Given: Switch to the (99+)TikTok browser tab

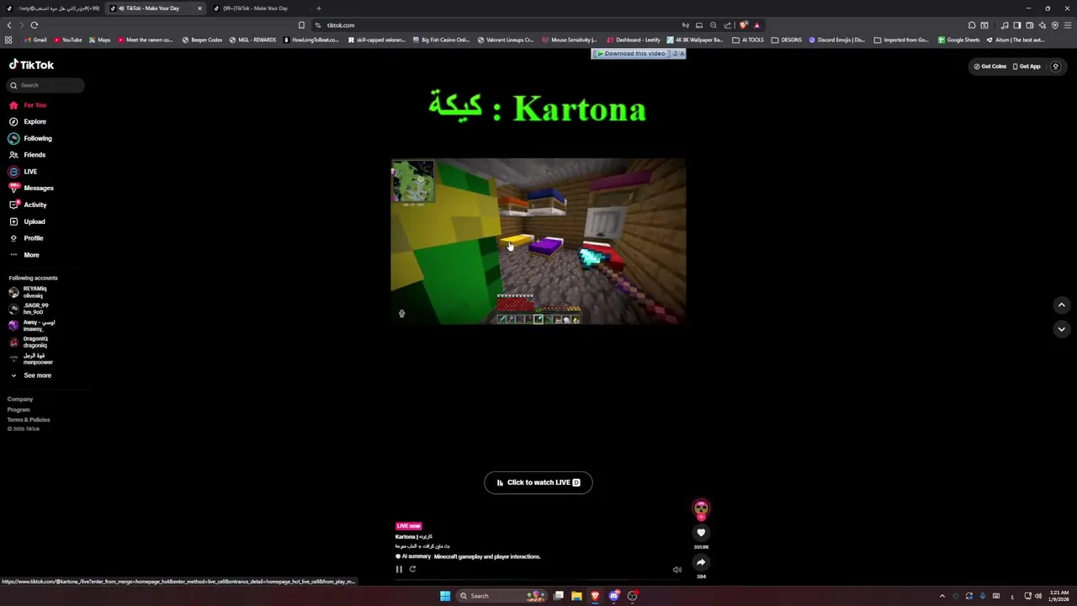Looking at the screenshot, I should (x=256, y=8).
